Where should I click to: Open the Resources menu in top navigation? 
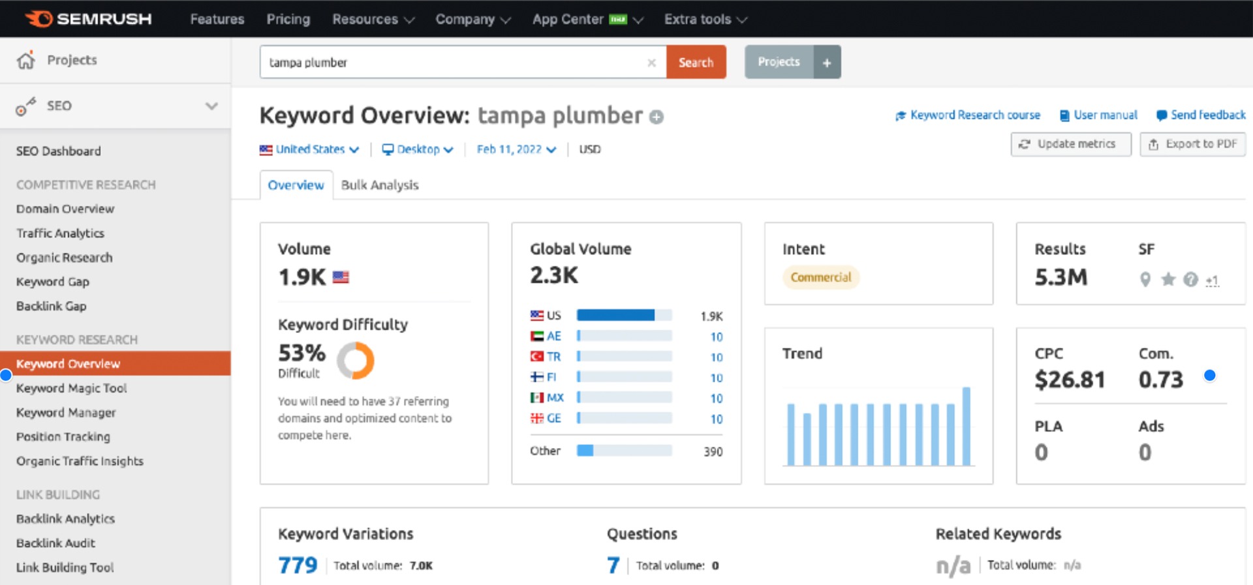point(373,20)
